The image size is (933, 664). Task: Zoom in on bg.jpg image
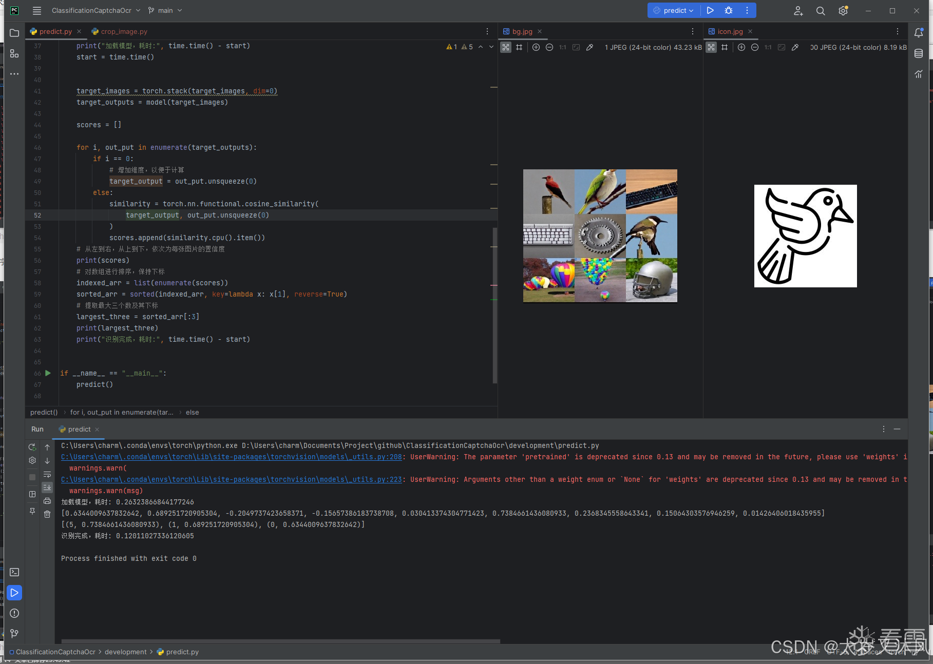coord(536,47)
